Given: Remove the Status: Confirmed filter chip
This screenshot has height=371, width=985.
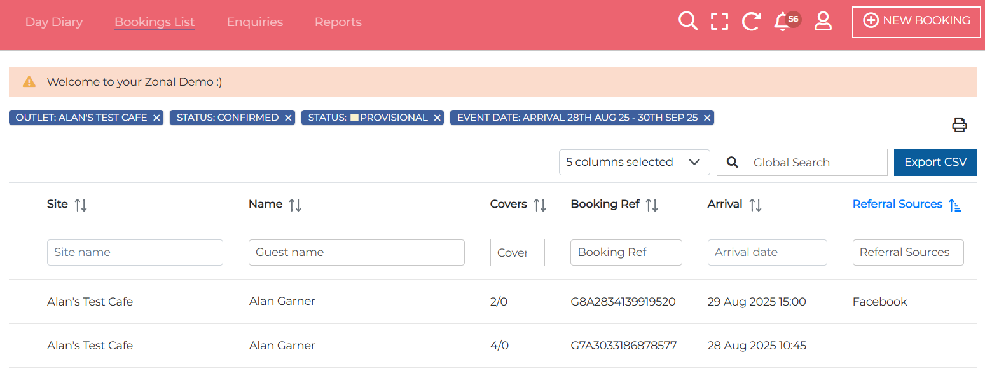Looking at the screenshot, I should click(288, 118).
